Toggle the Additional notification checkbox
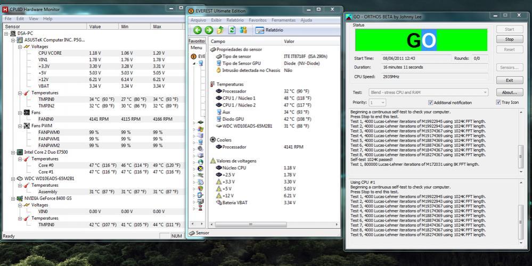The width and height of the screenshot is (532, 266). click(431, 102)
